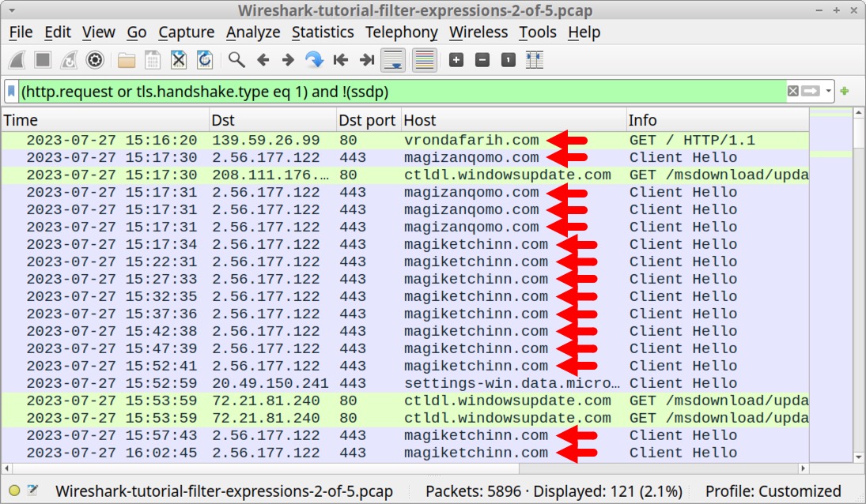Open capture file properties from the status bar icon
The height and width of the screenshot is (504, 866).
coord(32,491)
